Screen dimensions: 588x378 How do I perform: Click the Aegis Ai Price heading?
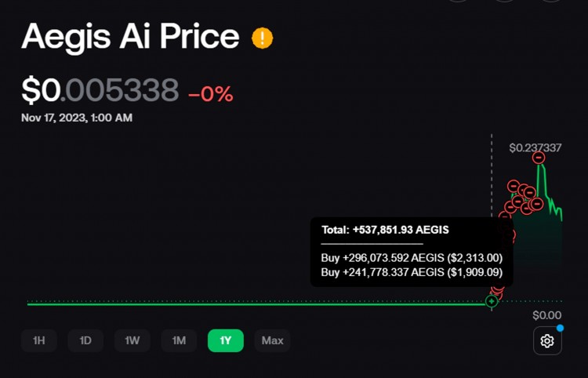[x=130, y=37]
